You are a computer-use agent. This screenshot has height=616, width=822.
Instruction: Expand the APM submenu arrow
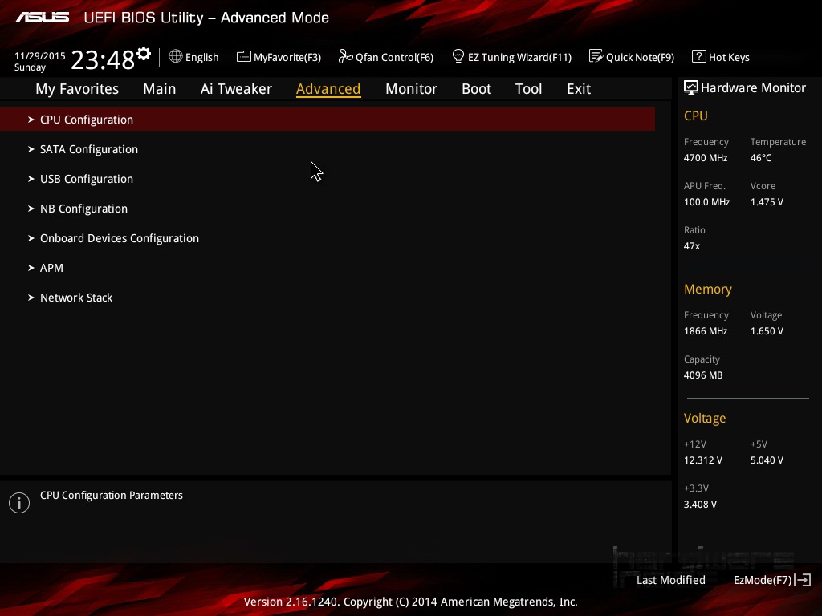point(31,268)
